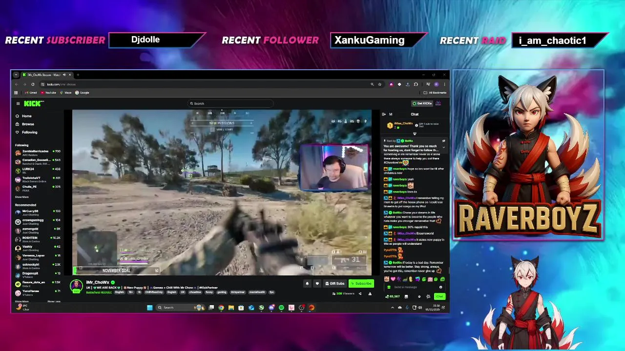Hide the pinned message eye icon
This screenshot has width=625, height=351.
(x=443, y=141)
